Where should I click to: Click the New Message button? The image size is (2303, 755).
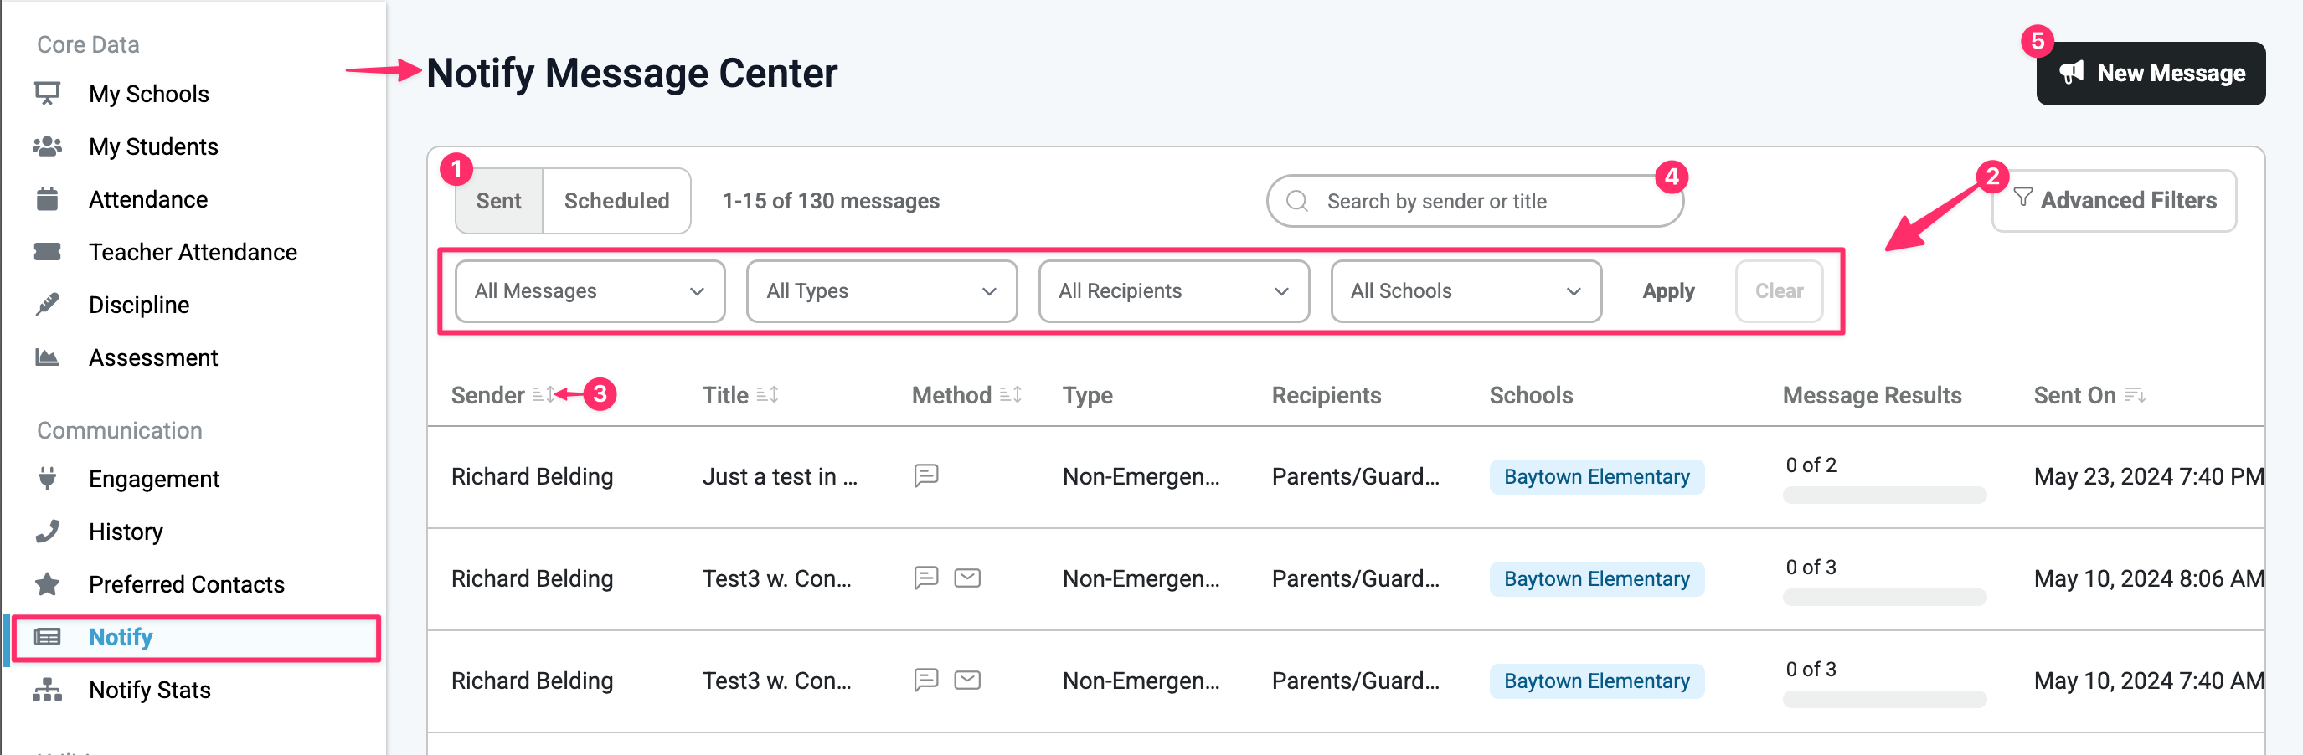pyautogui.click(x=2150, y=74)
